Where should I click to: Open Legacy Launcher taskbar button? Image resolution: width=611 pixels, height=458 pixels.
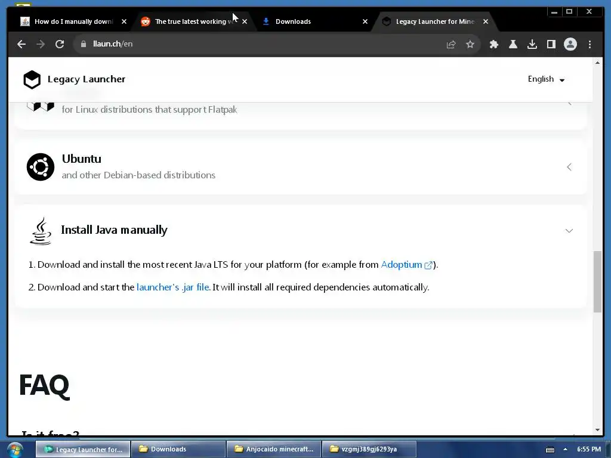point(83,450)
